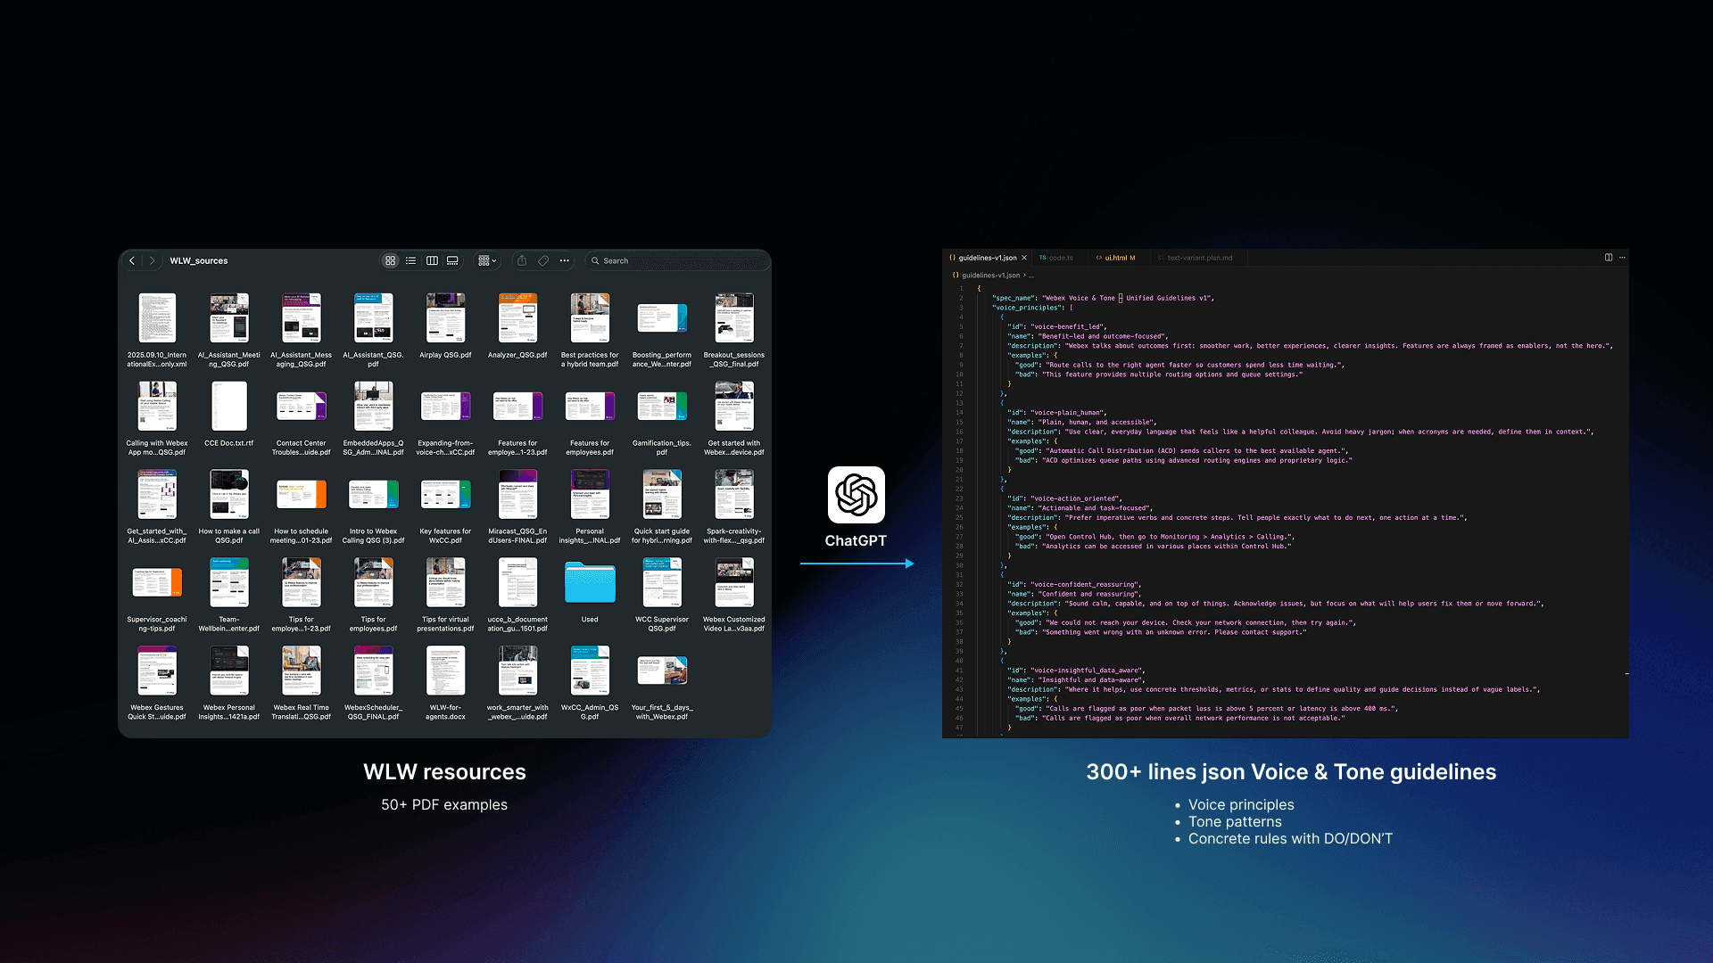Image resolution: width=1713 pixels, height=963 pixels.
Task: Click the Share icon in Finder toolbar
Action: point(522,260)
